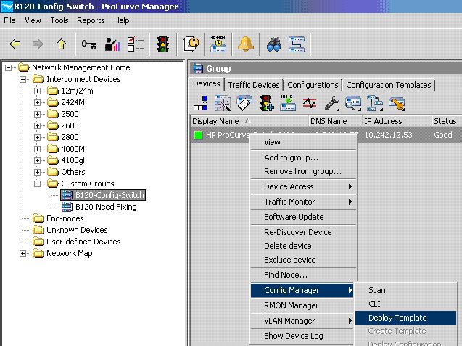Click the 101101 scheduled device icon
This screenshot has width=462, height=346.
pyautogui.click(x=218, y=44)
